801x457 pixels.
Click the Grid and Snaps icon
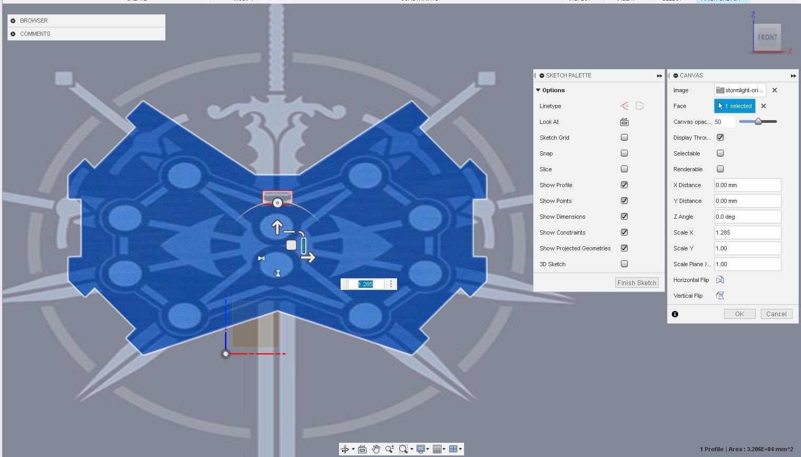[x=437, y=449]
